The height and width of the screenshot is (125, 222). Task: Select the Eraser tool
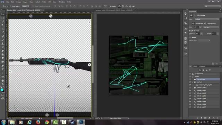(x=2, y=51)
